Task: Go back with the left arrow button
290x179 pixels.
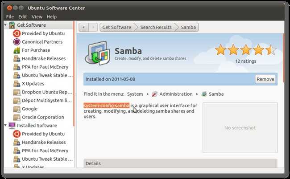Action: click(83, 27)
